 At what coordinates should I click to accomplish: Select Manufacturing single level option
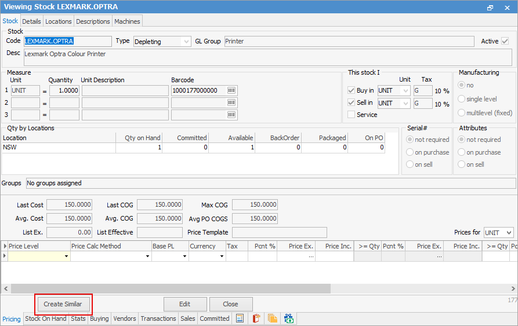coord(462,99)
